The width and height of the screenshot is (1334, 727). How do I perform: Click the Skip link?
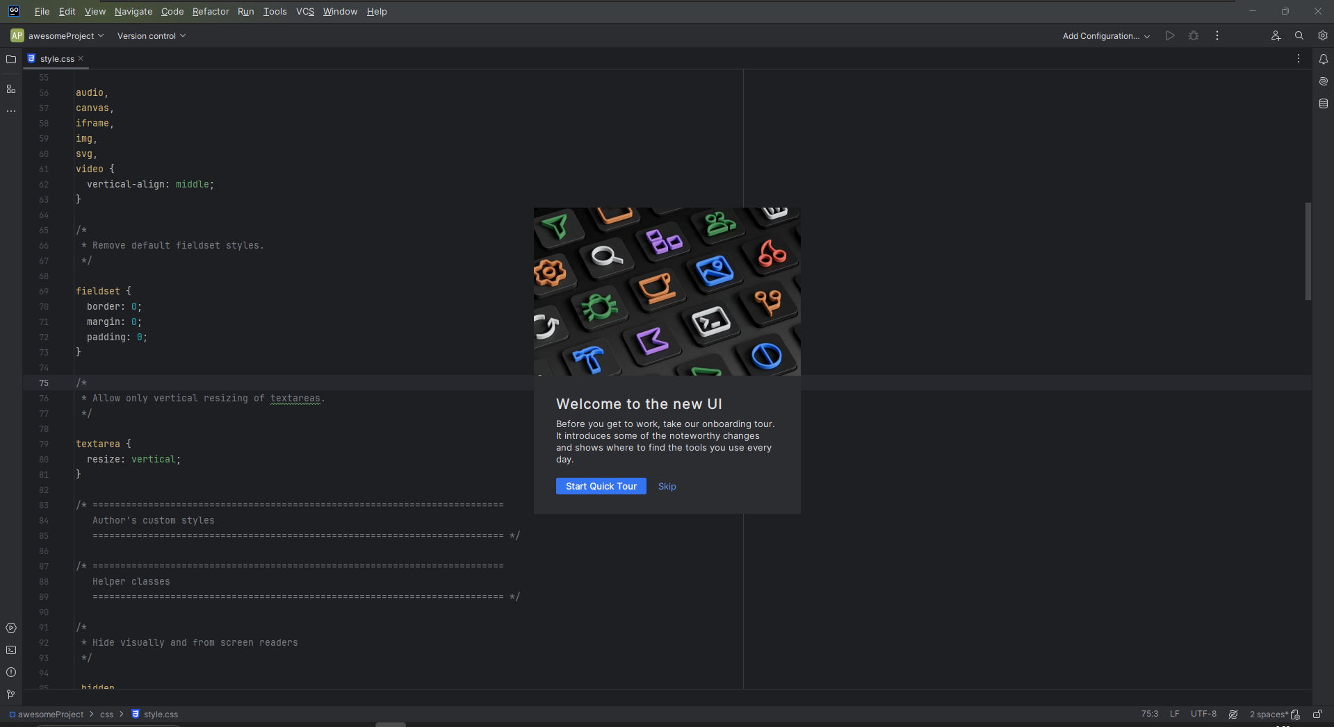point(667,486)
